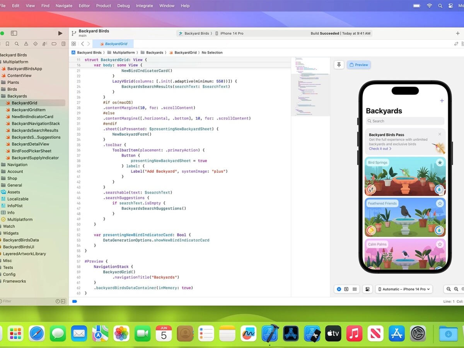Click Backyards in the jump bar

tap(152, 53)
